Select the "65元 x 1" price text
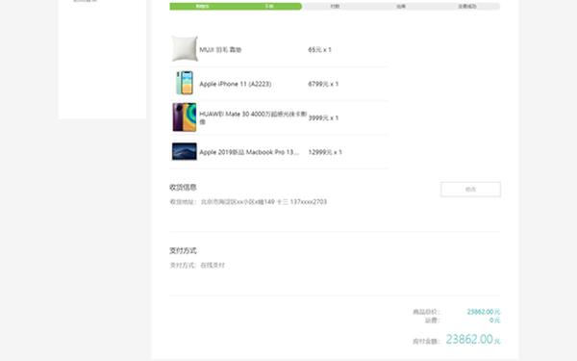Image resolution: width=577 pixels, height=361 pixels. [x=320, y=50]
